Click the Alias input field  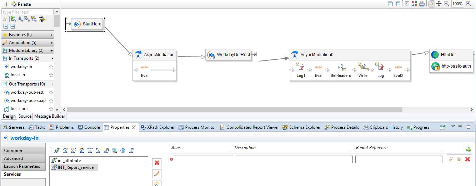pyautogui.click(x=203, y=160)
